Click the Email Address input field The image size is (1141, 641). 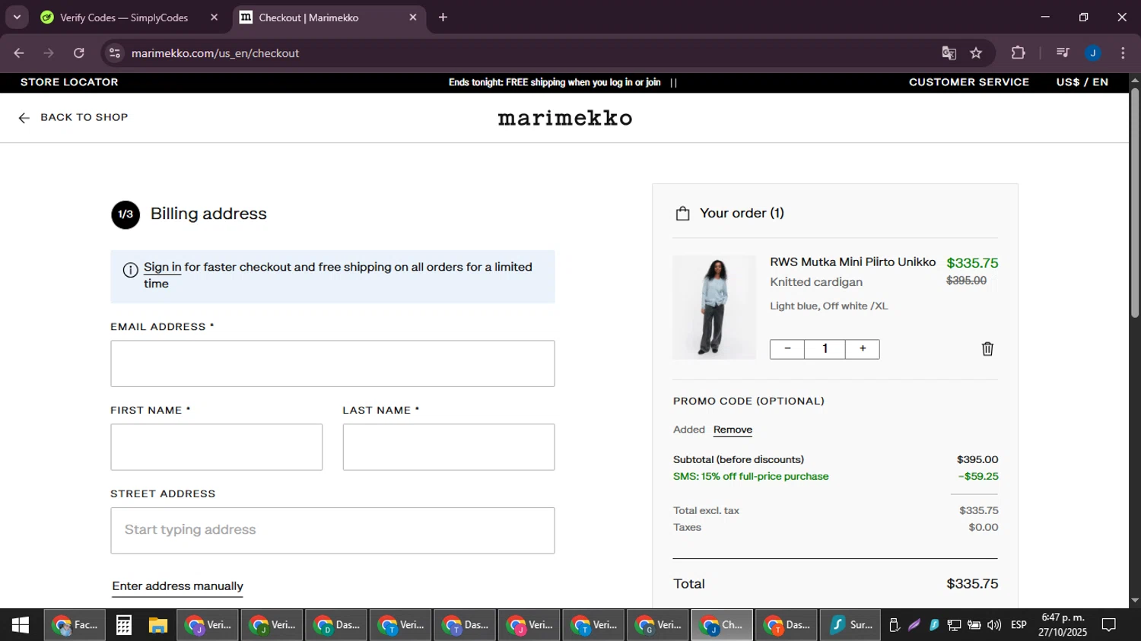(x=332, y=363)
